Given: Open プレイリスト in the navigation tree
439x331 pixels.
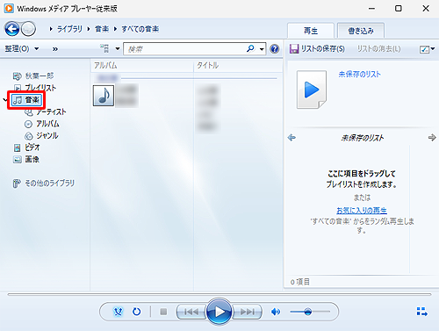Looking at the screenshot, I should pyautogui.click(x=35, y=88).
